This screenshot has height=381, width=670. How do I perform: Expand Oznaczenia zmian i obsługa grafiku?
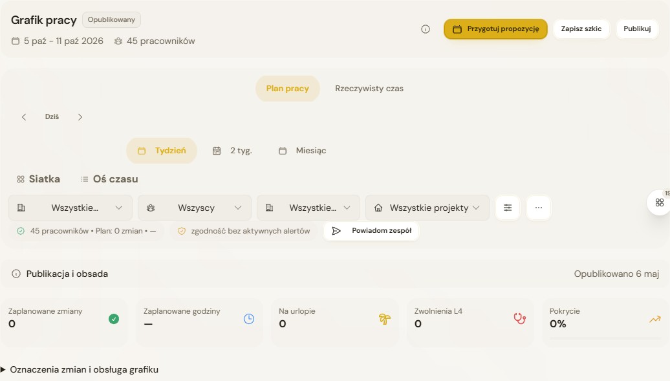pyautogui.click(x=80, y=369)
